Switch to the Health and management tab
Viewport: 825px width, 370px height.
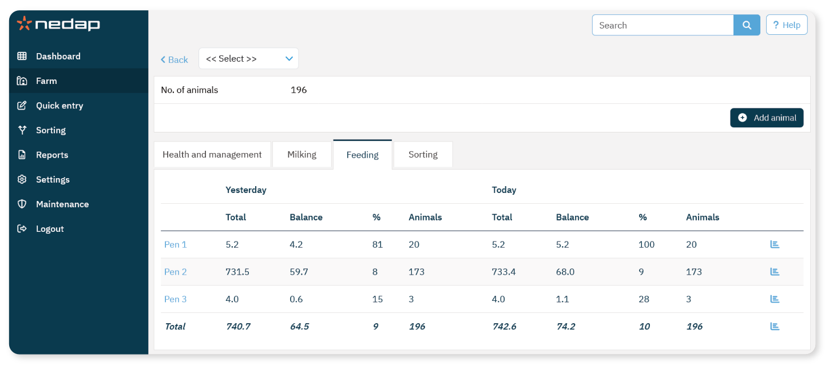[x=212, y=155]
